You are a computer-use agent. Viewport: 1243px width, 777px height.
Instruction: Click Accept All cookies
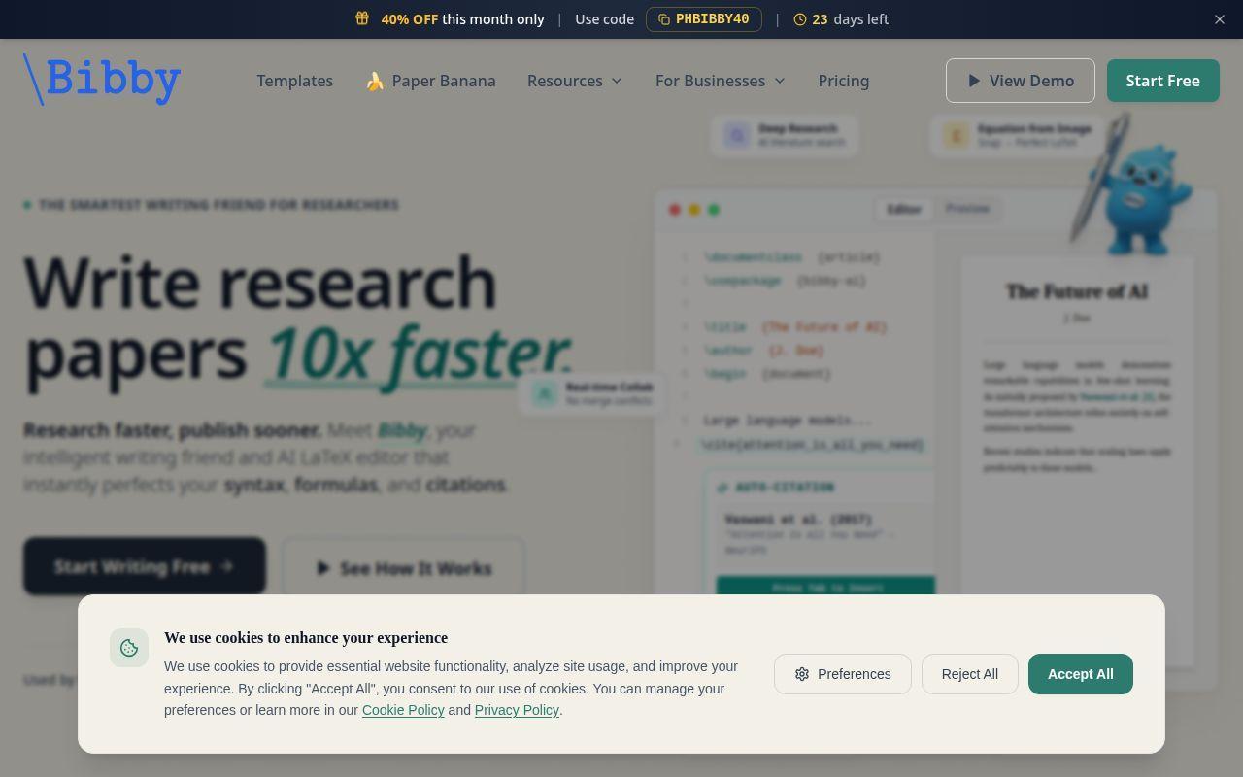(1081, 674)
